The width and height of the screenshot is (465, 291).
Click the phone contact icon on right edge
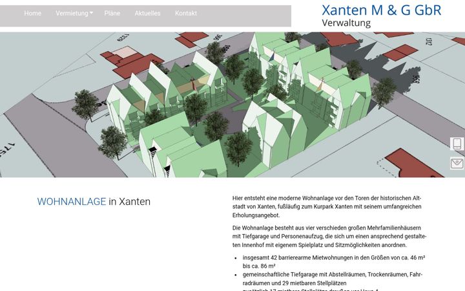pos(457,144)
